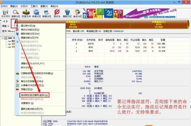Viewport: 191px width, 126px height.
Task: Open the 文件(F) menu
Action: point(4,6)
